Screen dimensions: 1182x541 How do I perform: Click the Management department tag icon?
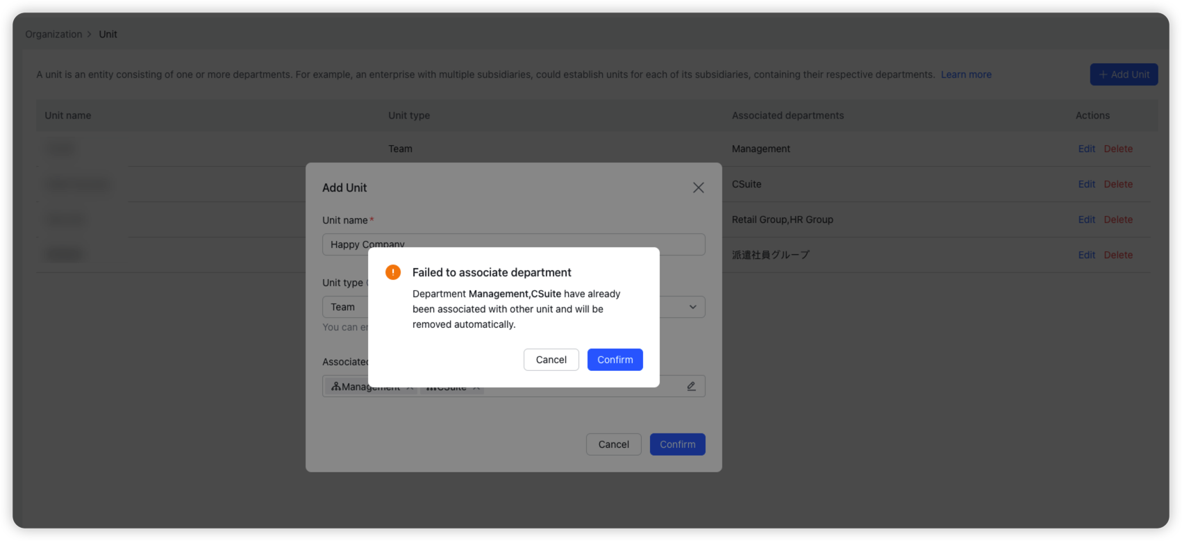click(335, 387)
